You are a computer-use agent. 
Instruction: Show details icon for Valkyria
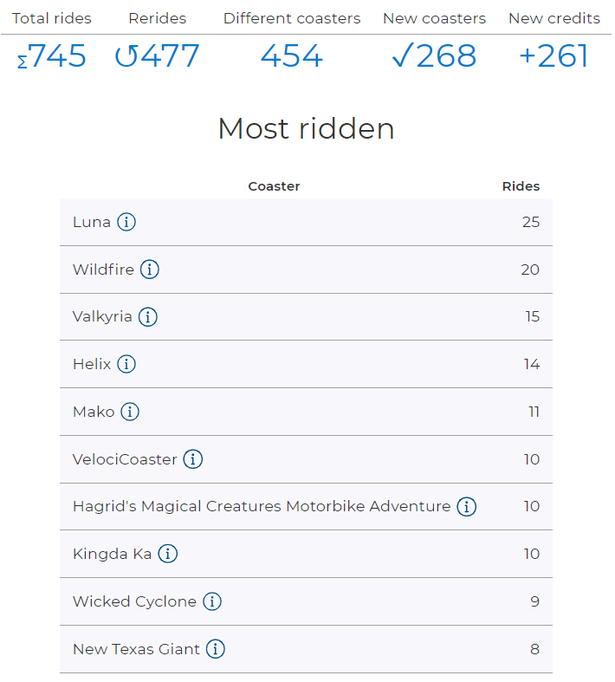148,317
